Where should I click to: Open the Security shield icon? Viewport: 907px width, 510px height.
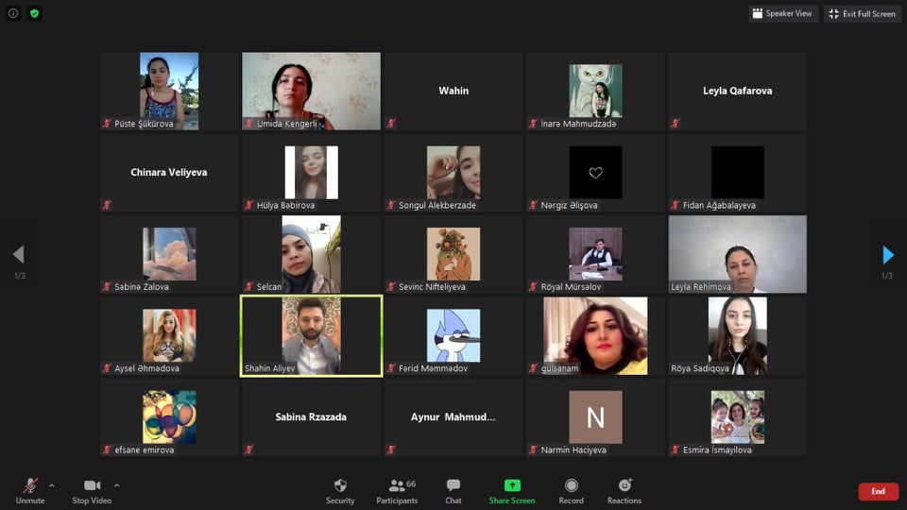click(340, 485)
